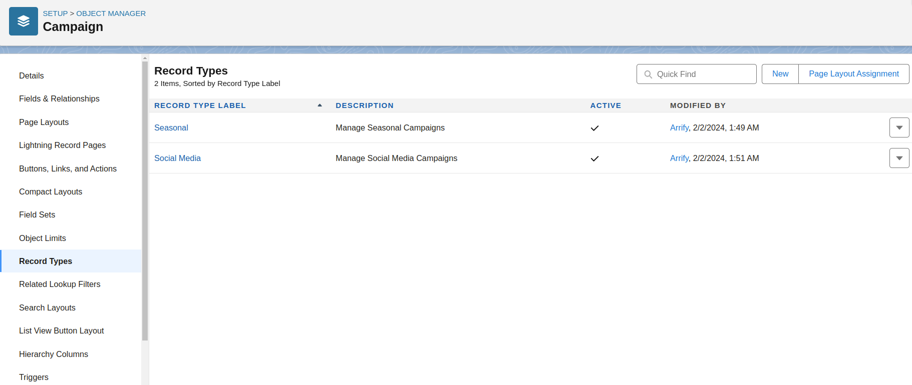
Task: Click the OBJECT MANAGER breadcrumb link
Action: [111, 13]
